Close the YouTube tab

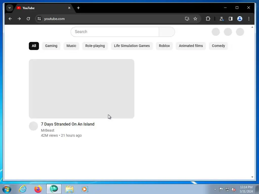point(69,8)
